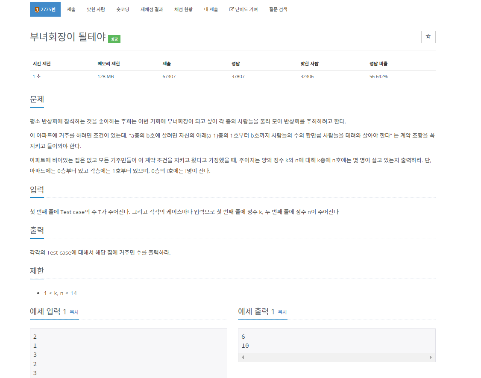The height and width of the screenshot is (378, 481).
Task: Click the external link icon beside 난이도 기여
Action: (231, 9)
